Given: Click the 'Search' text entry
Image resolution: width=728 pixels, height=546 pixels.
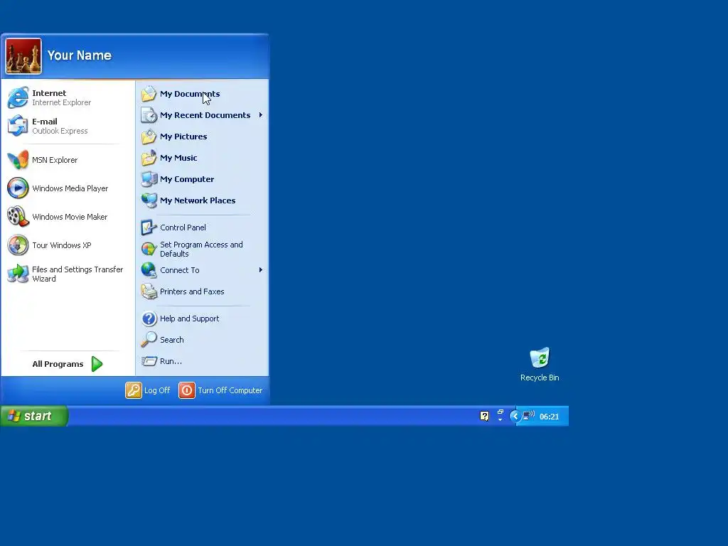Looking at the screenshot, I should click(172, 340).
